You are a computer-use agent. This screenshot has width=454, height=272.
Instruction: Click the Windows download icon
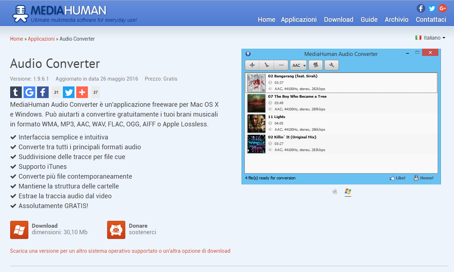[x=19, y=230]
